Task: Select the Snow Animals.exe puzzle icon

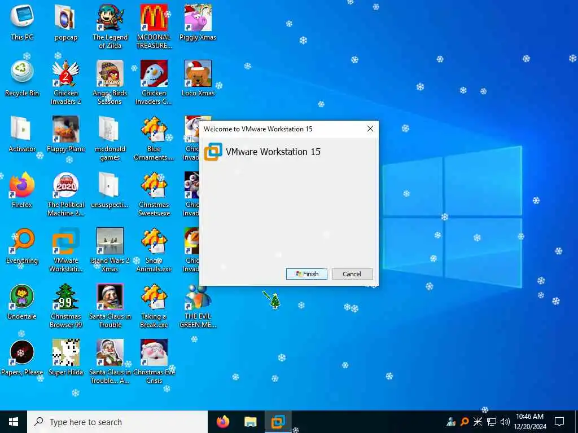Action: point(154,250)
